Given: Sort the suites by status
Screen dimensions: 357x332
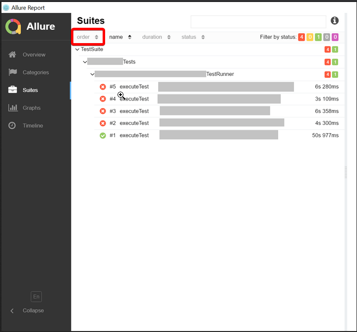Looking at the screenshot, I should click(193, 37).
